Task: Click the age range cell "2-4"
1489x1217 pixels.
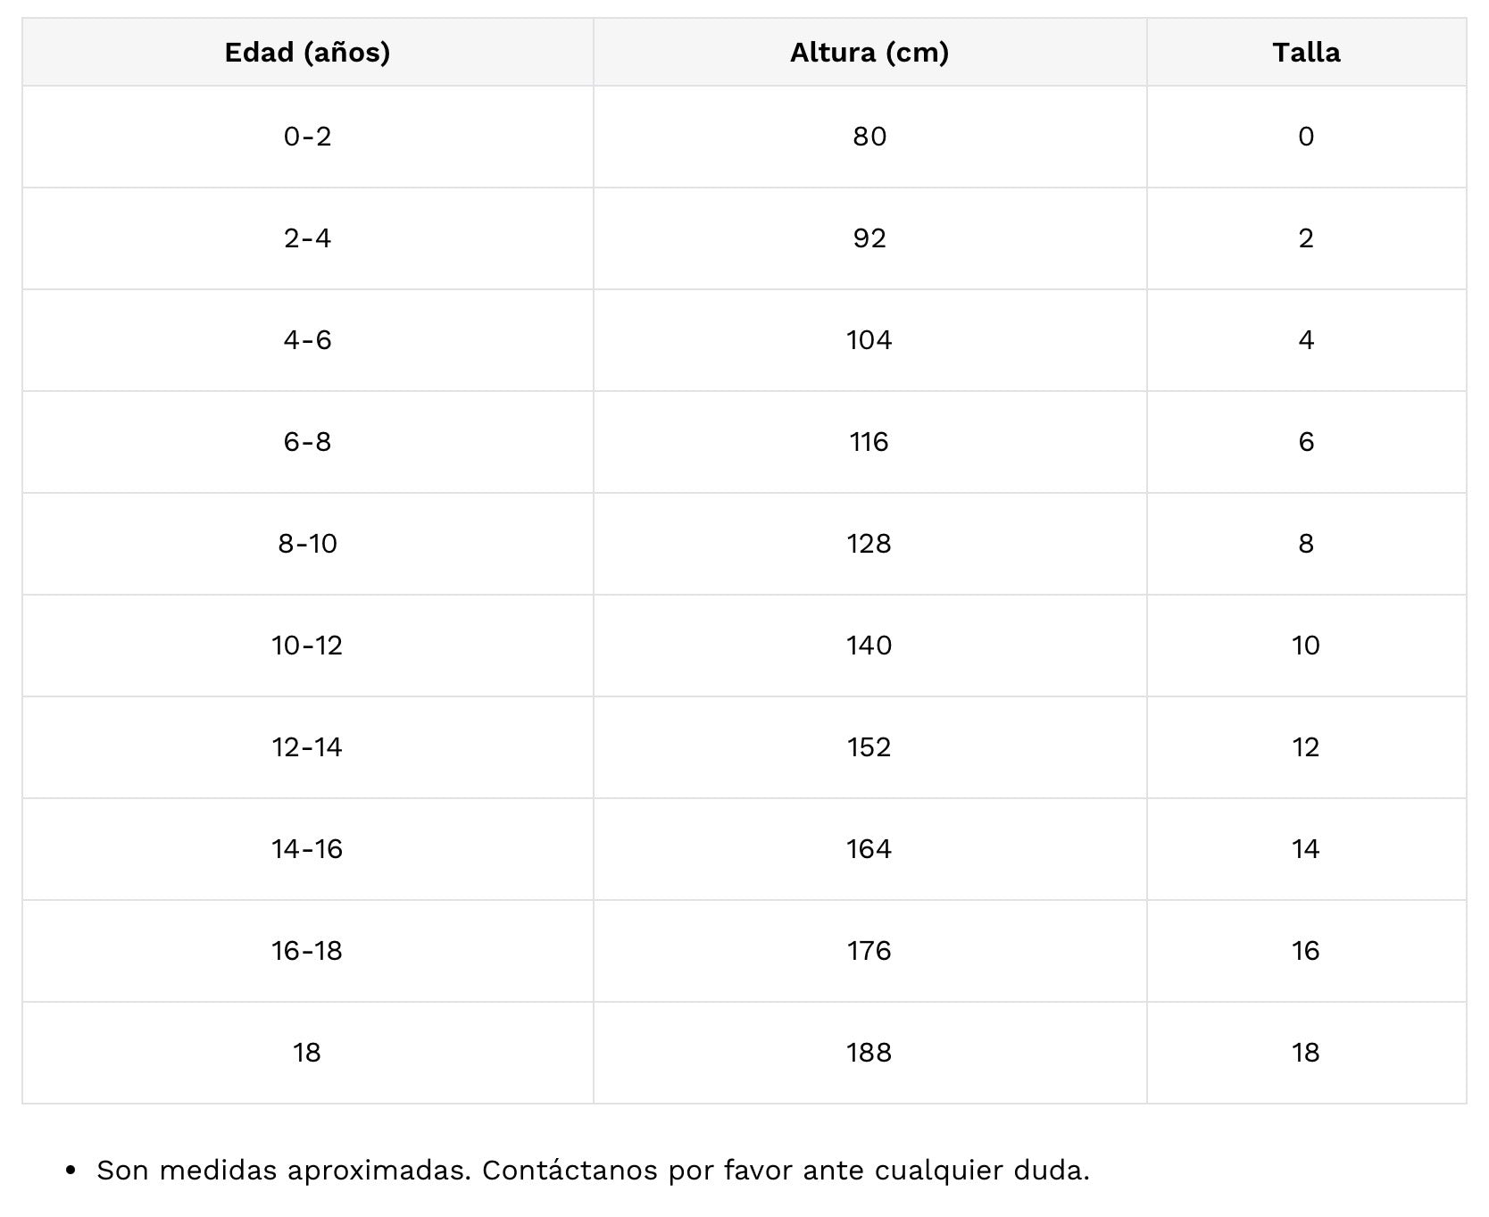Action: [307, 238]
